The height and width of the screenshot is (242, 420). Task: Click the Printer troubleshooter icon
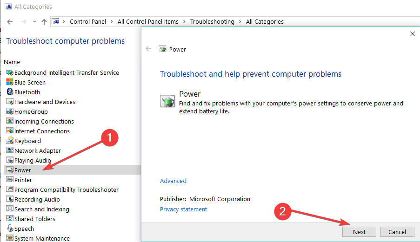click(x=10, y=180)
